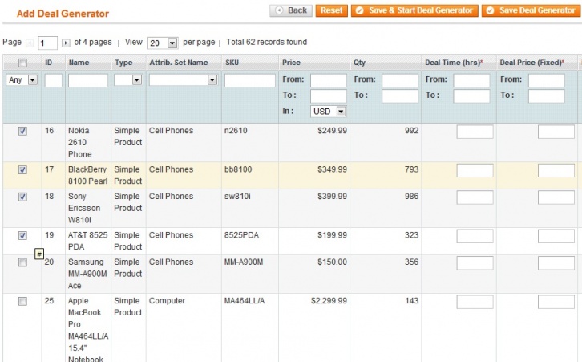Sort by ID column header

tap(49, 63)
